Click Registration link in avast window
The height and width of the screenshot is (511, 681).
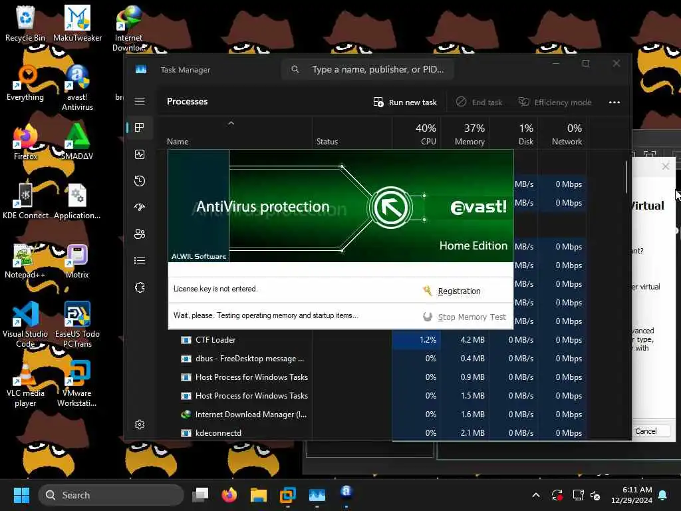point(459,291)
